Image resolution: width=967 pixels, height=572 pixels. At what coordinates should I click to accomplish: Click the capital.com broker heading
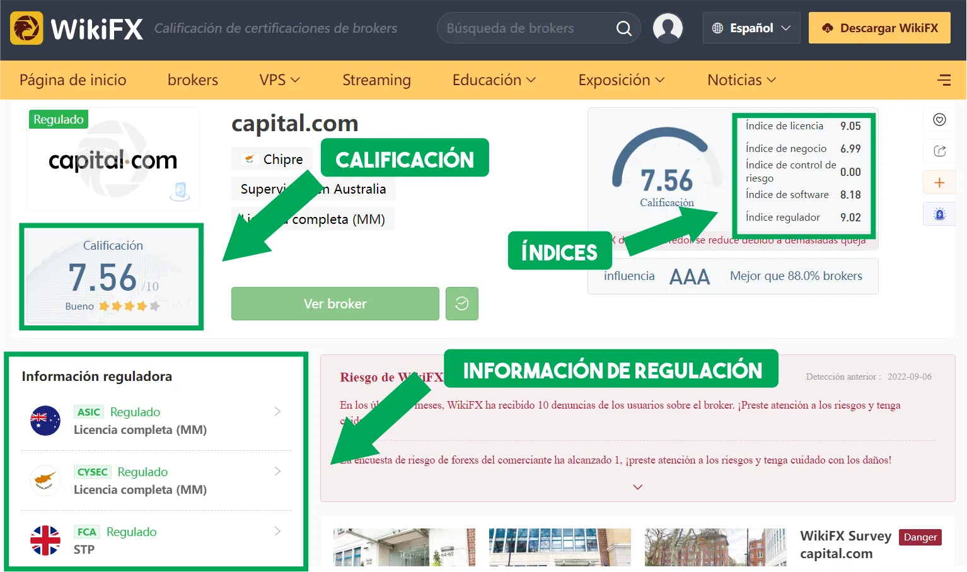point(295,124)
